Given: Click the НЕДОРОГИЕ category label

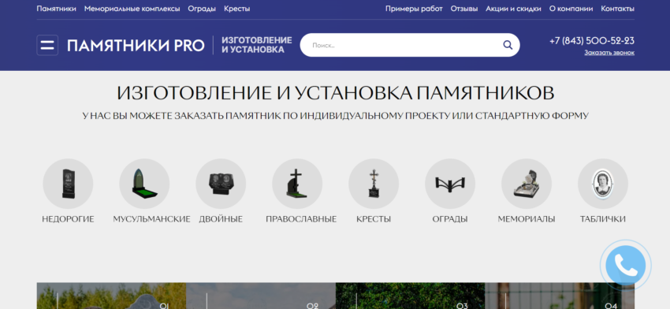Looking at the screenshot, I should coord(68,219).
